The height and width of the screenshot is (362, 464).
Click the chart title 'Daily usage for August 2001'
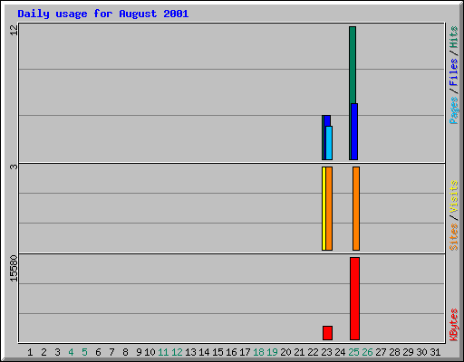click(x=103, y=14)
